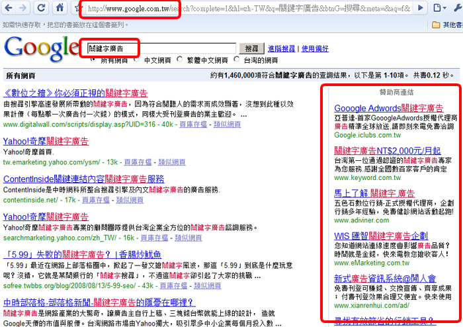The image size is (463, 327).
Task: Open cached page for contentinside.net result
Action: click(96, 200)
